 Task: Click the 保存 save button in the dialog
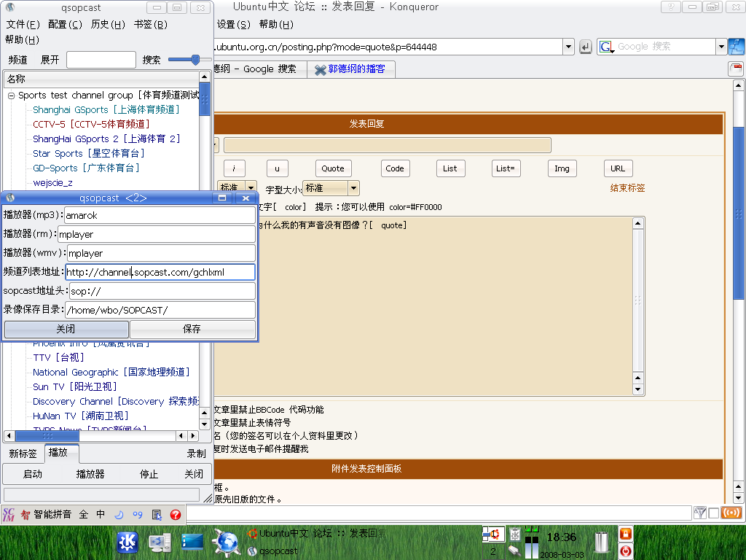click(x=192, y=329)
